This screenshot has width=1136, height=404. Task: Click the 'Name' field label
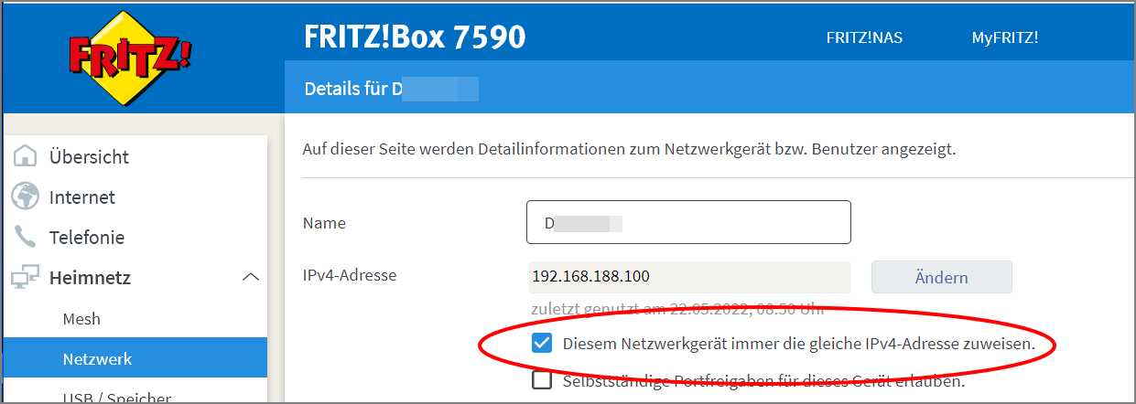324,222
